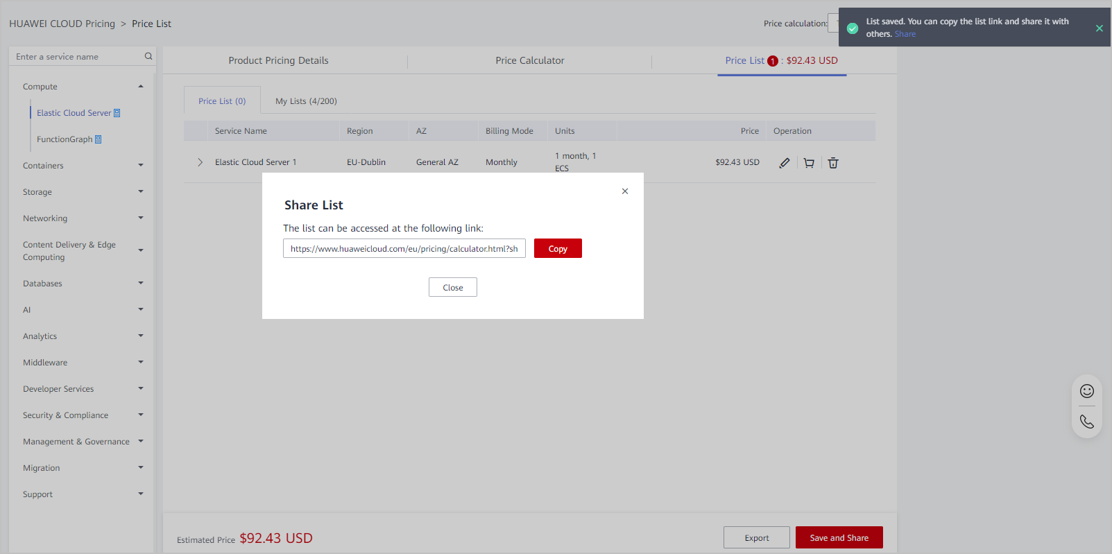Click the Elastic Cloud Server 1 service name
Viewport: 1112px width, 554px height.
[x=255, y=162]
